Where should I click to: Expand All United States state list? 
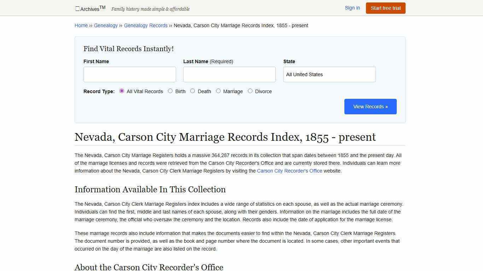point(329,74)
